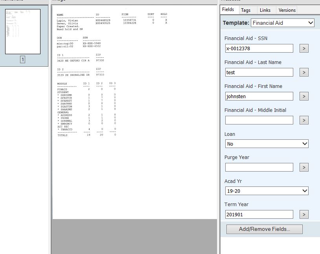
Task: Click into the empty Purge Year field
Action: (259, 167)
